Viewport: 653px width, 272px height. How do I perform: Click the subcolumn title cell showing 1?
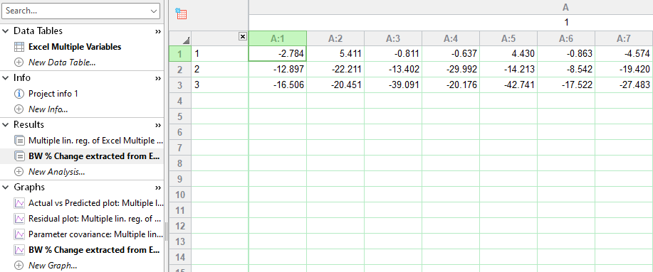[x=451, y=23]
